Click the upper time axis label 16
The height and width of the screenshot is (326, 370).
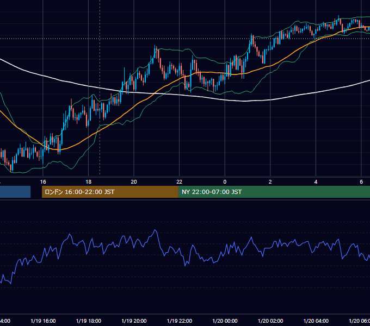43,182
